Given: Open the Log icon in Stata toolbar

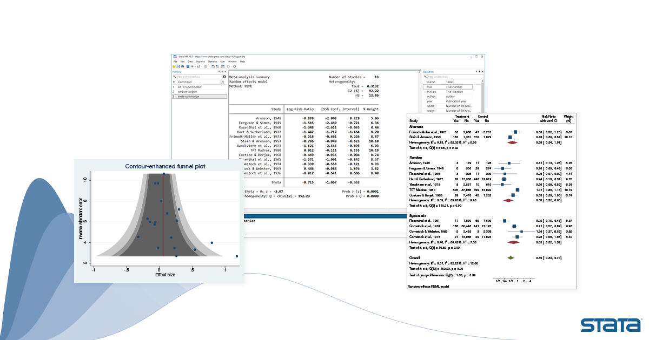Looking at the screenshot, I should (x=187, y=66).
